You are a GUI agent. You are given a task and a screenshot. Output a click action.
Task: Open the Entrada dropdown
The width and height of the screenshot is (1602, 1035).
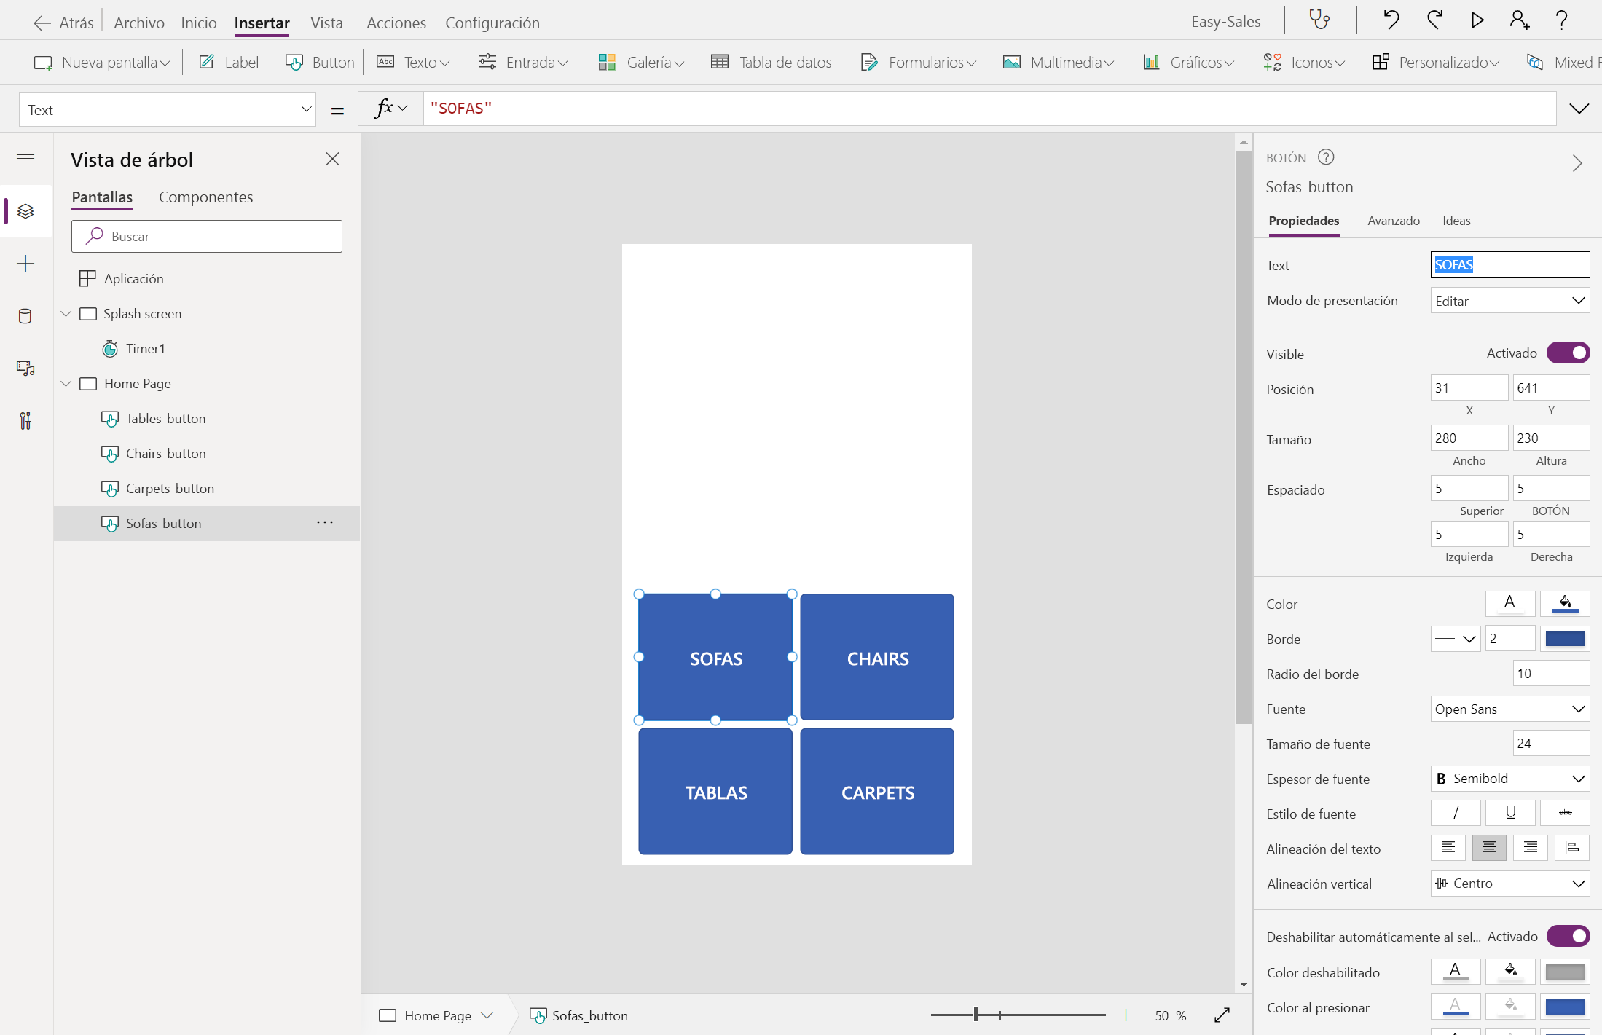point(523,62)
